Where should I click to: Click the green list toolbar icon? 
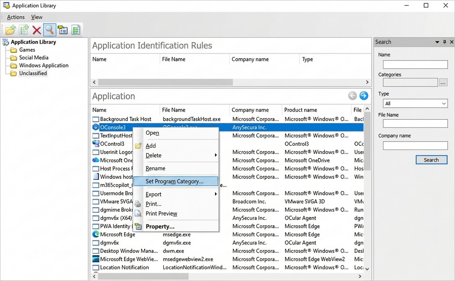coord(76,30)
